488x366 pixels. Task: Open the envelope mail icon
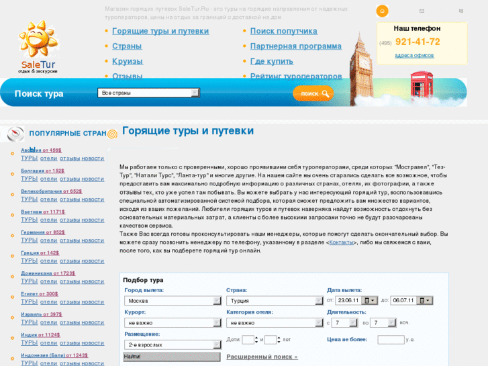tap(422, 11)
